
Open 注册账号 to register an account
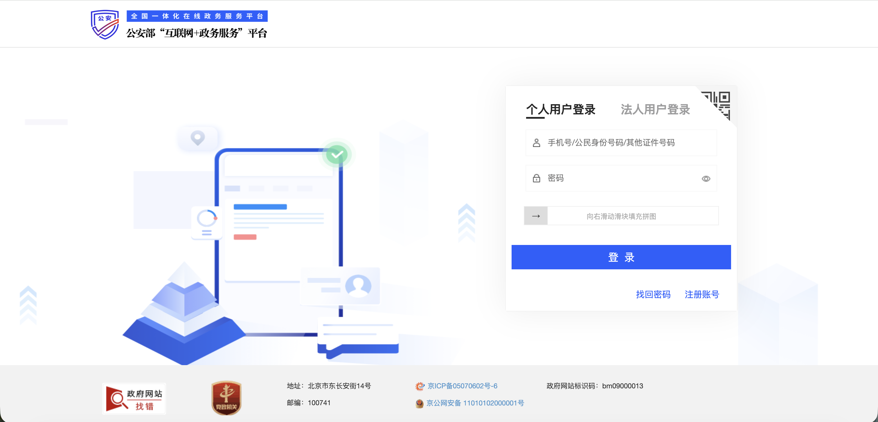702,295
